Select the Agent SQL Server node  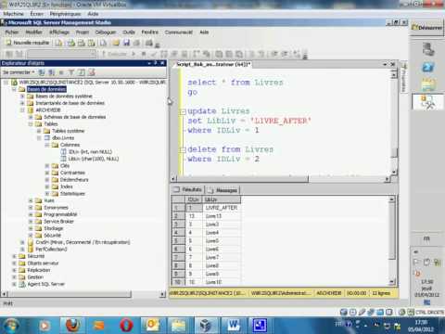[46, 284]
